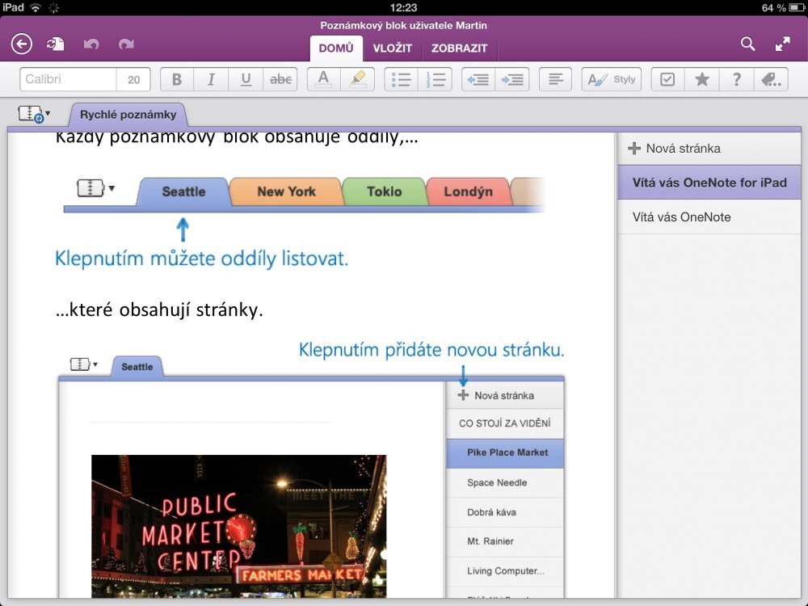Image resolution: width=808 pixels, height=606 pixels.
Task: Expand the notebook section dropdown
Action: tap(32, 113)
